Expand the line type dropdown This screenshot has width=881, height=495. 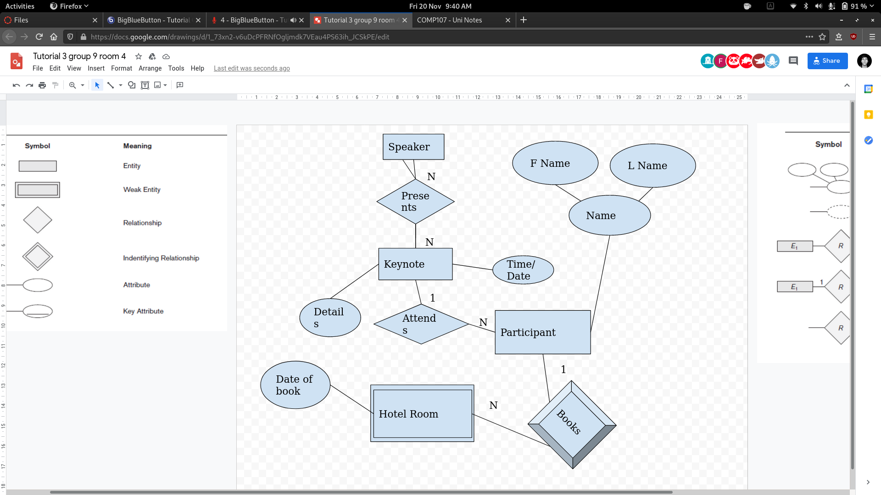pos(121,85)
